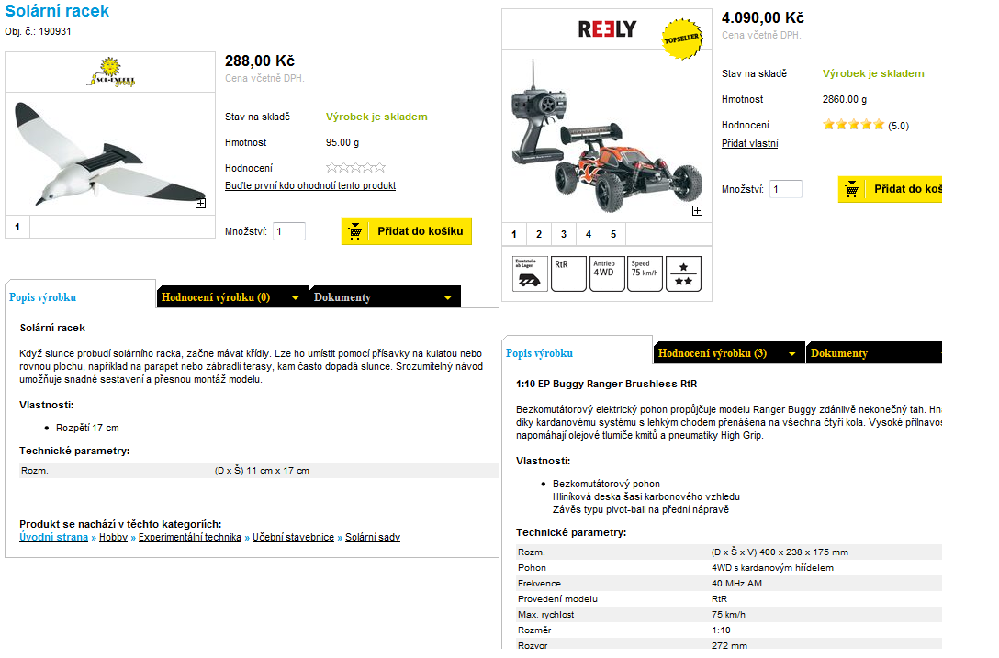Select buggy image thumbnail number 3
The width and height of the screenshot is (999, 658).
pyautogui.click(x=564, y=234)
